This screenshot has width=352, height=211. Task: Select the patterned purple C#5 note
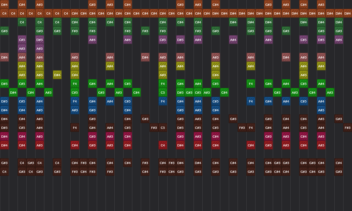pos(22,40)
